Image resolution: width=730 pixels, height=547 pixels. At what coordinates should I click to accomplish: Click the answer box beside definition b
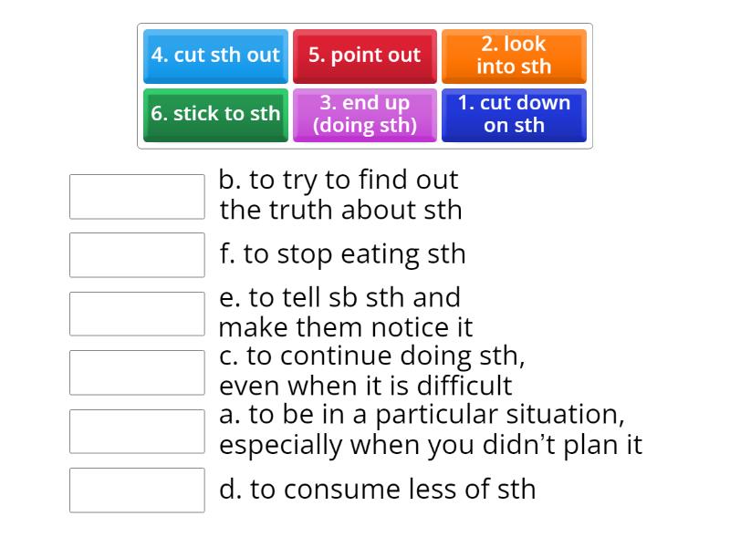[137, 196]
